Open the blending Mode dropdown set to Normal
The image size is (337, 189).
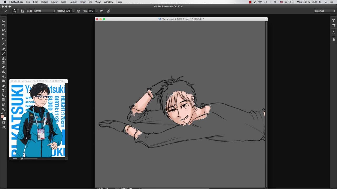44,11
